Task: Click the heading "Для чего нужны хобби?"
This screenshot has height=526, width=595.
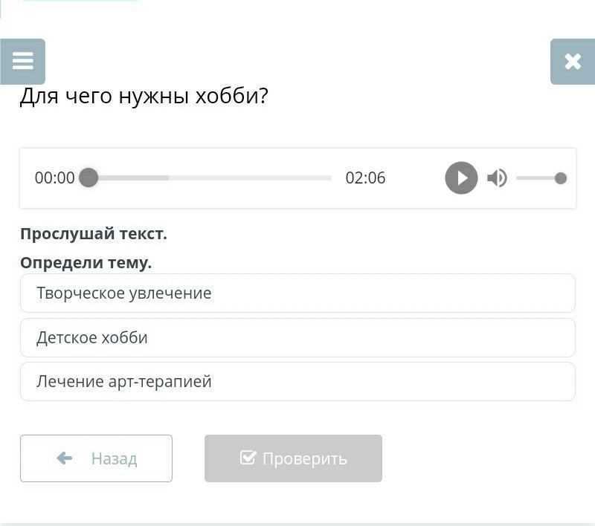Action: pos(144,97)
